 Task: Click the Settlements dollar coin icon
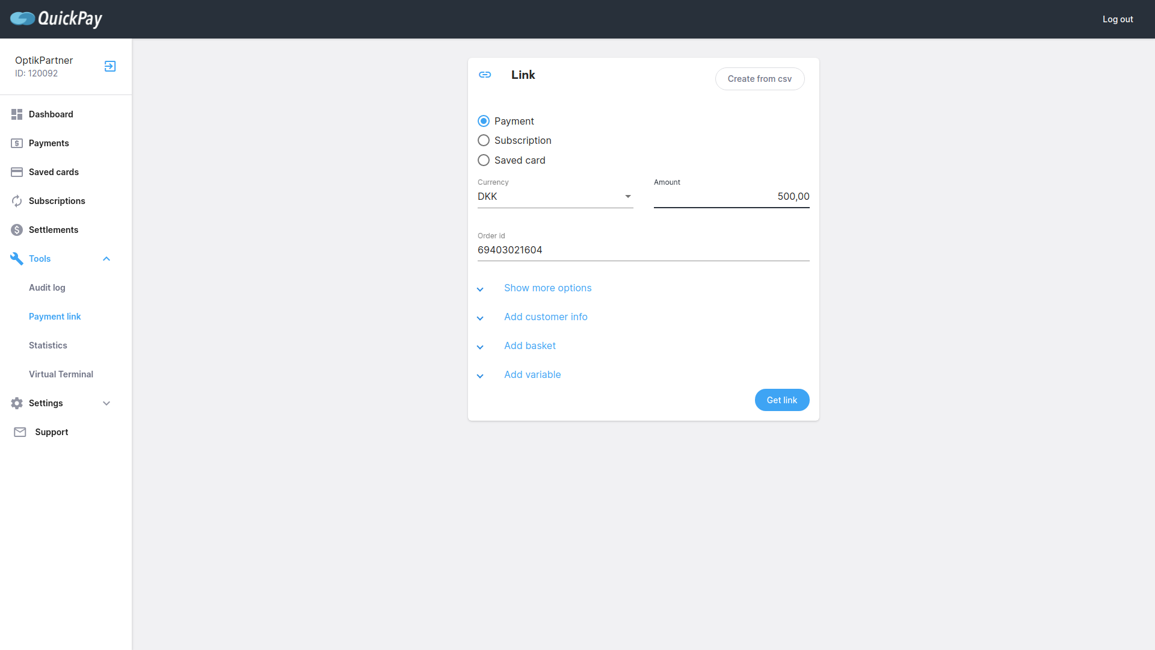click(17, 230)
